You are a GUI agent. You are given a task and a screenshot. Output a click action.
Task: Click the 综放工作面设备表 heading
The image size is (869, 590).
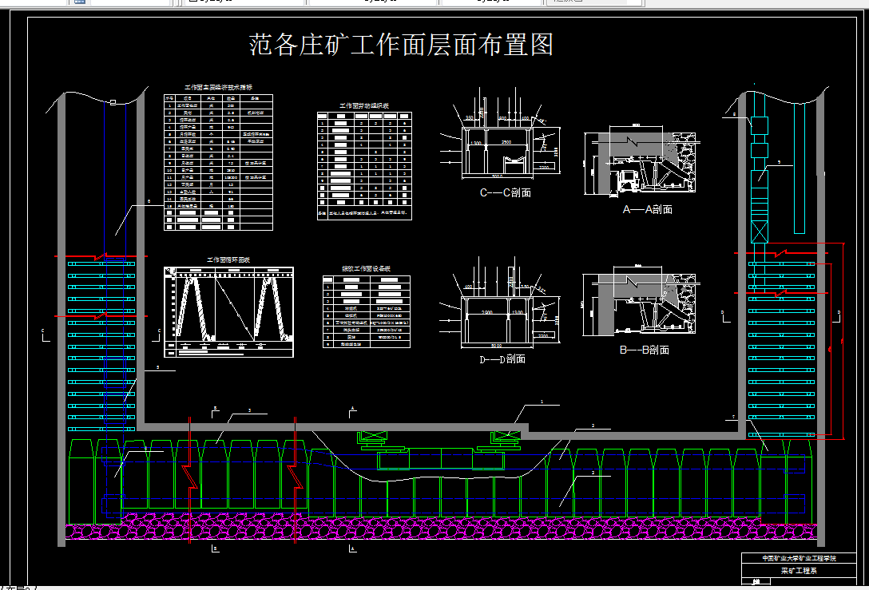pyautogui.click(x=366, y=269)
